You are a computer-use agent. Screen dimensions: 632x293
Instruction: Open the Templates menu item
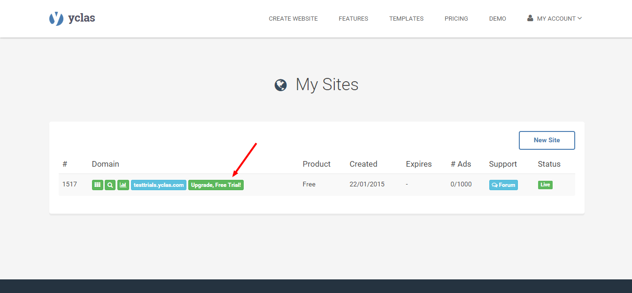pyautogui.click(x=407, y=19)
